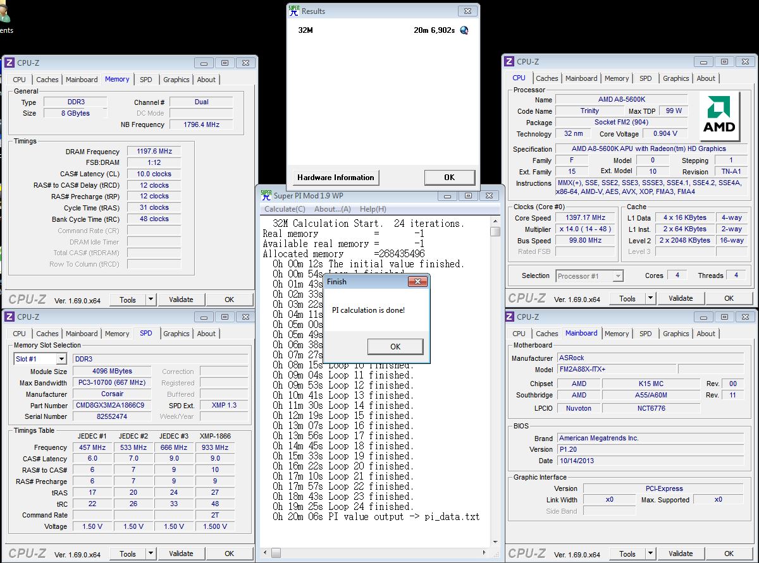The width and height of the screenshot is (759, 563).
Task: Click the Super PI Mod 1.9 WP title icon
Action: pyautogui.click(x=266, y=195)
